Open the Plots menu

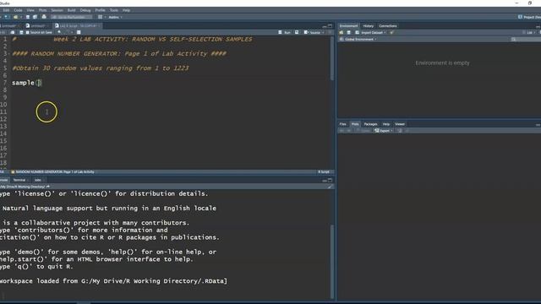point(42,10)
